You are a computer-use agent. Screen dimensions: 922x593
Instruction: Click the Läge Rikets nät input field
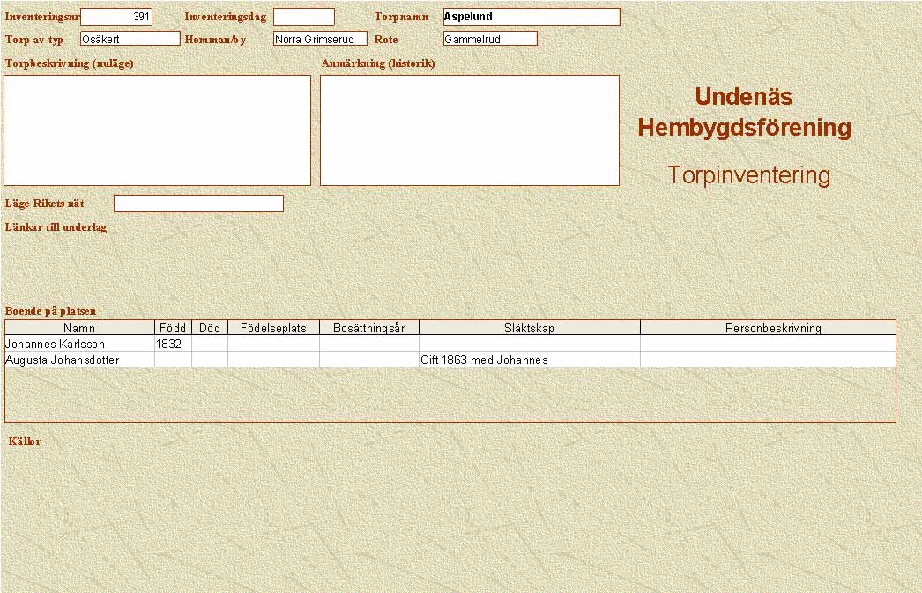[x=198, y=204]
